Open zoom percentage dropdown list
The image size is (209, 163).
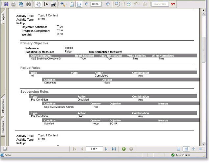(103, 4)
